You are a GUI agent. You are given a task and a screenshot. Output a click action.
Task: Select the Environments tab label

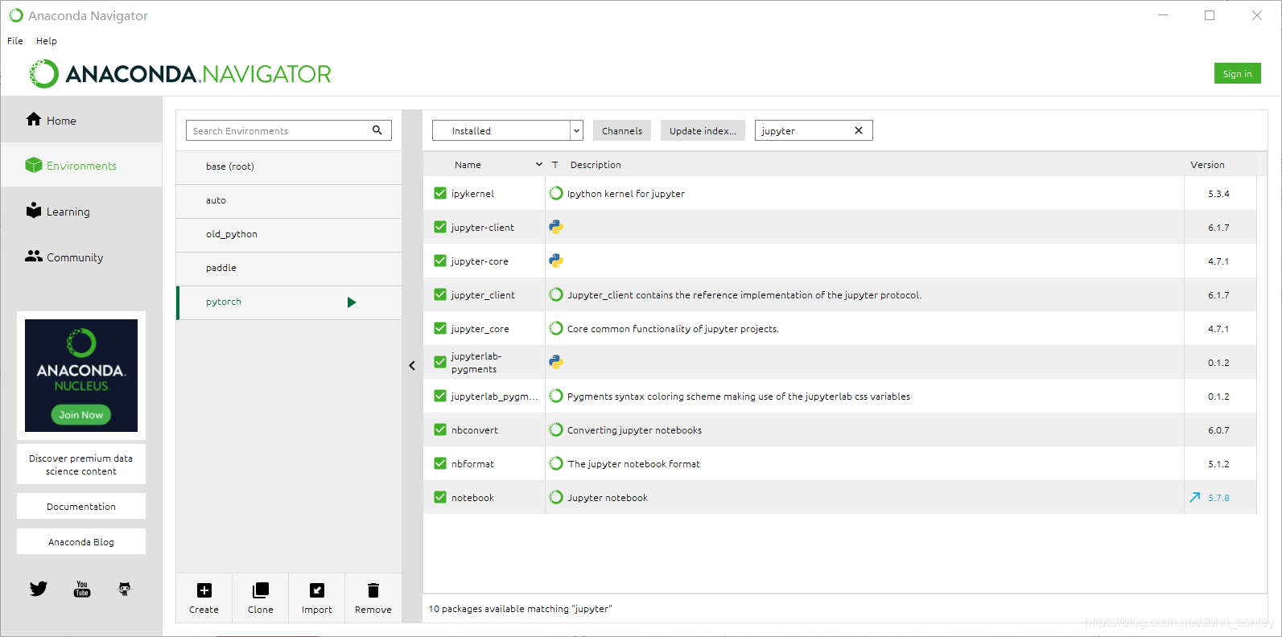coord(81,166)
